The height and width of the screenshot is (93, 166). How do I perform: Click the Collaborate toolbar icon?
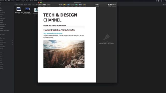click(x=97, y=5)
